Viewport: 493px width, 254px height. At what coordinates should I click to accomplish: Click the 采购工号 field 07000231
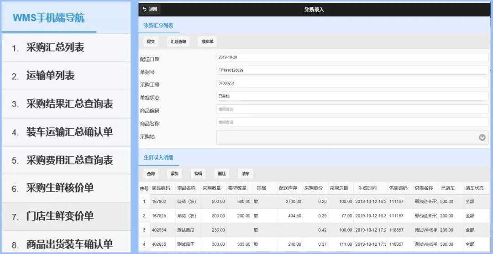click(x=352, y=83)
